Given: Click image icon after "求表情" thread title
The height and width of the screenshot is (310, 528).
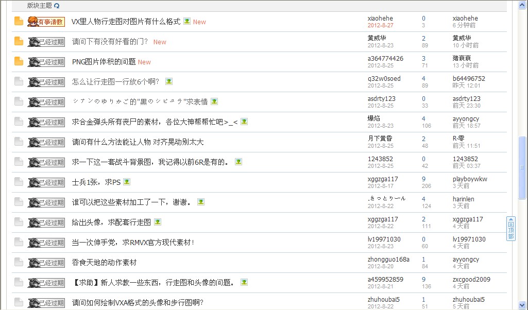Looking at the screenshot, I should click(214, 101).
